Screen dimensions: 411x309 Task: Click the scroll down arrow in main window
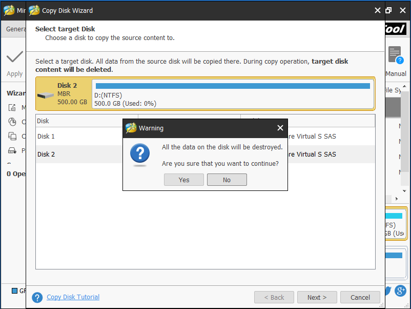pyautogui.click(x=404, y=191)
